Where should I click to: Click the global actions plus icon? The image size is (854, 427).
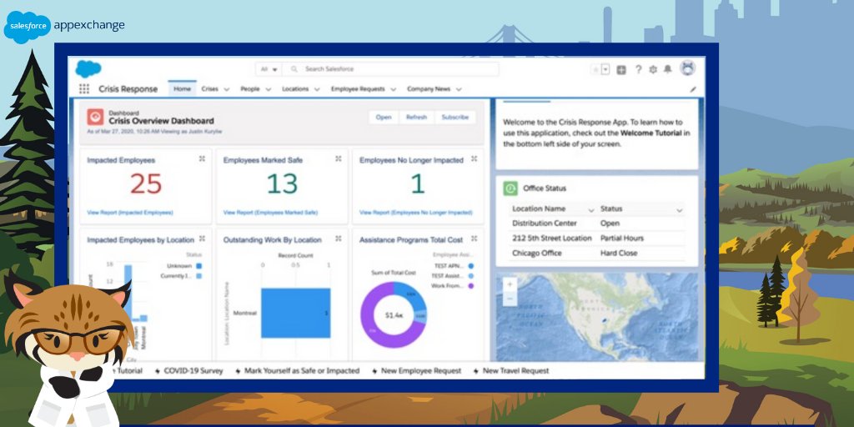pyautogui.click(x=621, y=70)
